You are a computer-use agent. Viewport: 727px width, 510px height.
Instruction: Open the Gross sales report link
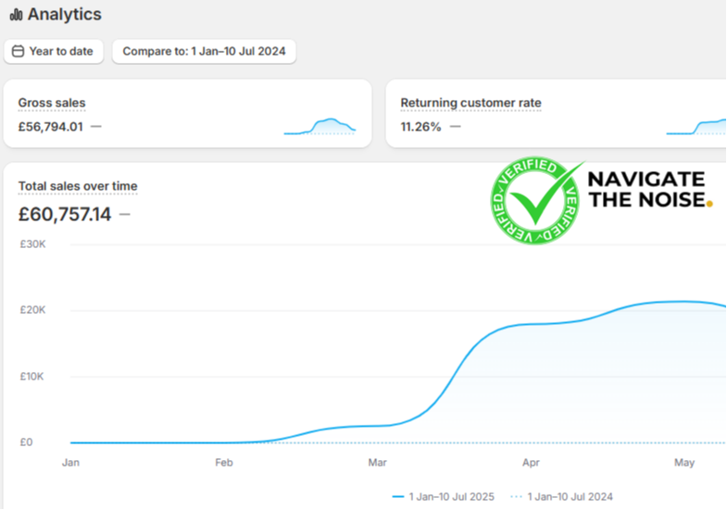[52, 103]
